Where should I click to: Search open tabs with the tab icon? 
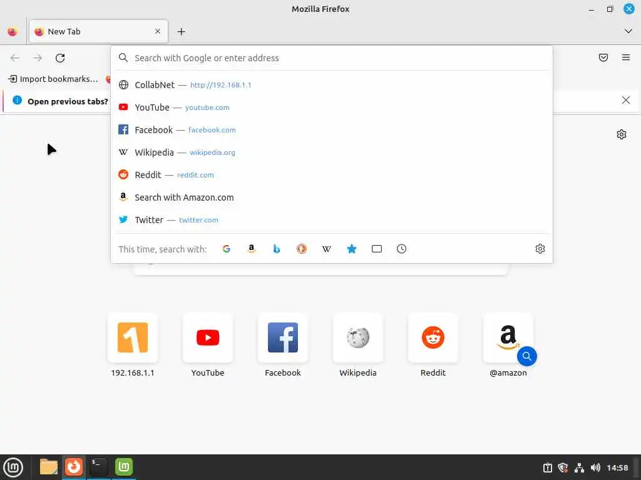click(x=376, y=249)
